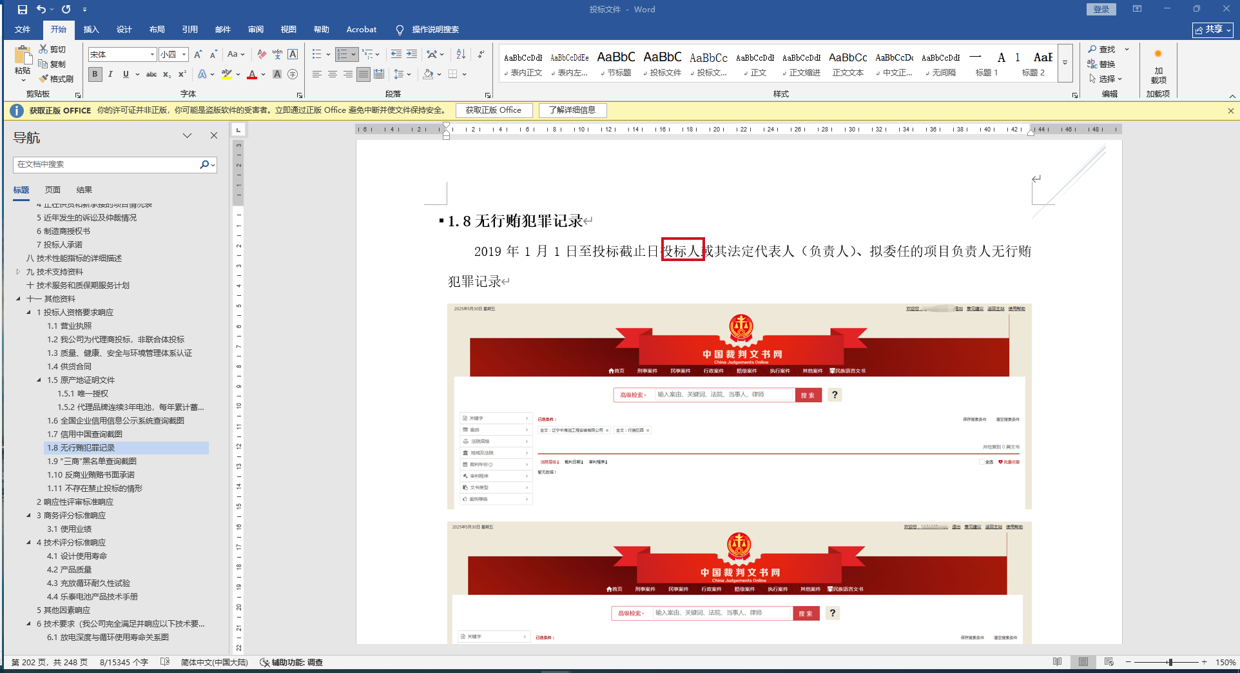Click the 了解详细信息 button

click(572, 110)
